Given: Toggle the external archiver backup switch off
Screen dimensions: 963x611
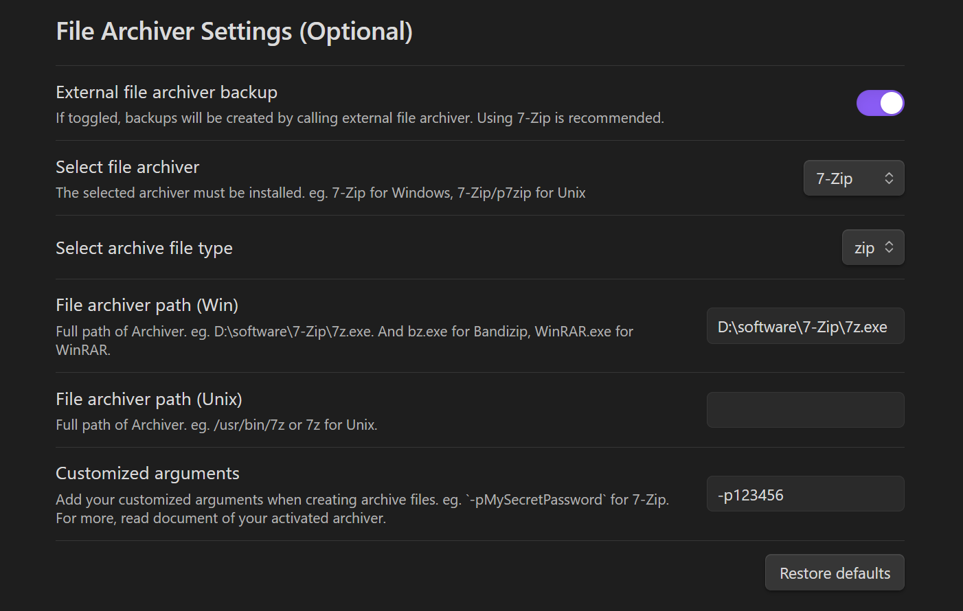Looking at the screenshot, I should tap(880, 103).
